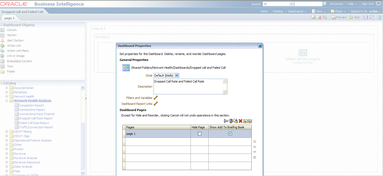
Task: Expand the ODWT Mining catalog folder
Action: [7, 132]
